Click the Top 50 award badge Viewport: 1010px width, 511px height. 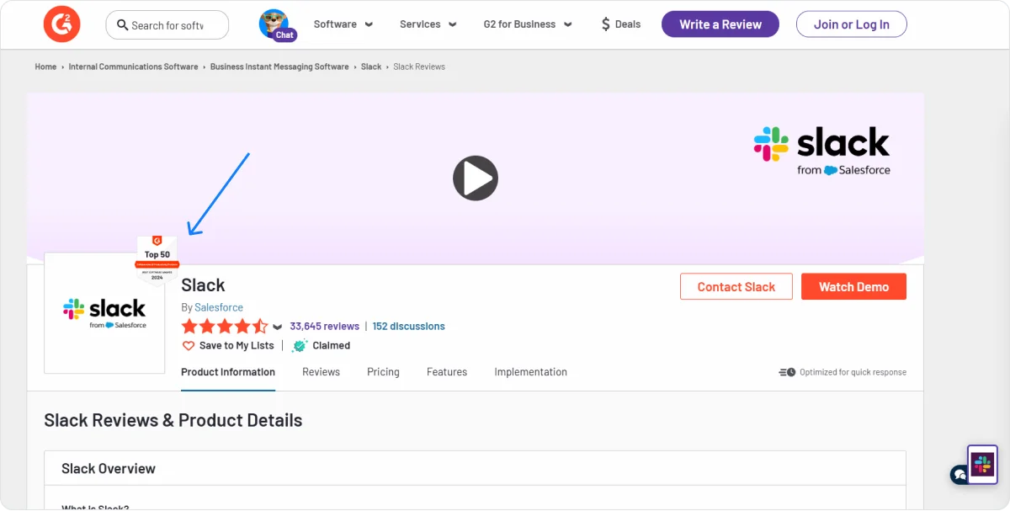(157, 260)
